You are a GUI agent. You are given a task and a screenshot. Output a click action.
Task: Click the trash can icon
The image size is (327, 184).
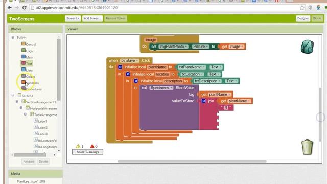[x=307, y=147]
